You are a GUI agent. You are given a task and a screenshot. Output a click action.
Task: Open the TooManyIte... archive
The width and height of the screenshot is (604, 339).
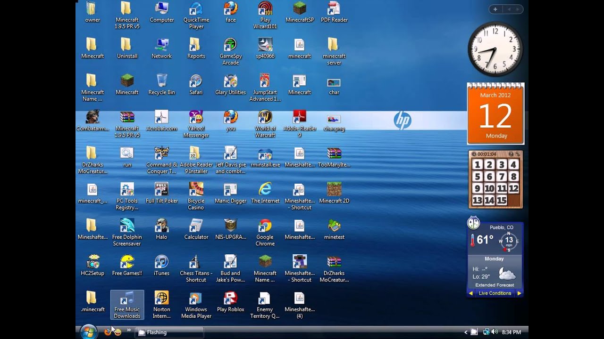pyautogui.click(x=334, y=157)
